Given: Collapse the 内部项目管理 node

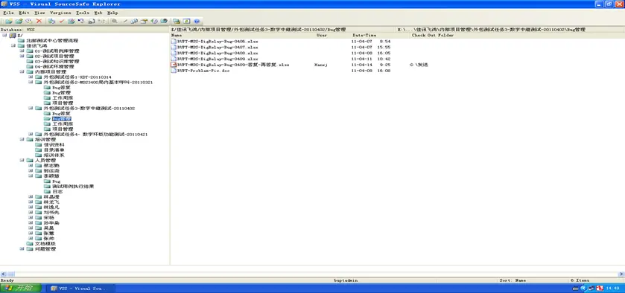Looking at the screenshot, I should click(22, 71).
